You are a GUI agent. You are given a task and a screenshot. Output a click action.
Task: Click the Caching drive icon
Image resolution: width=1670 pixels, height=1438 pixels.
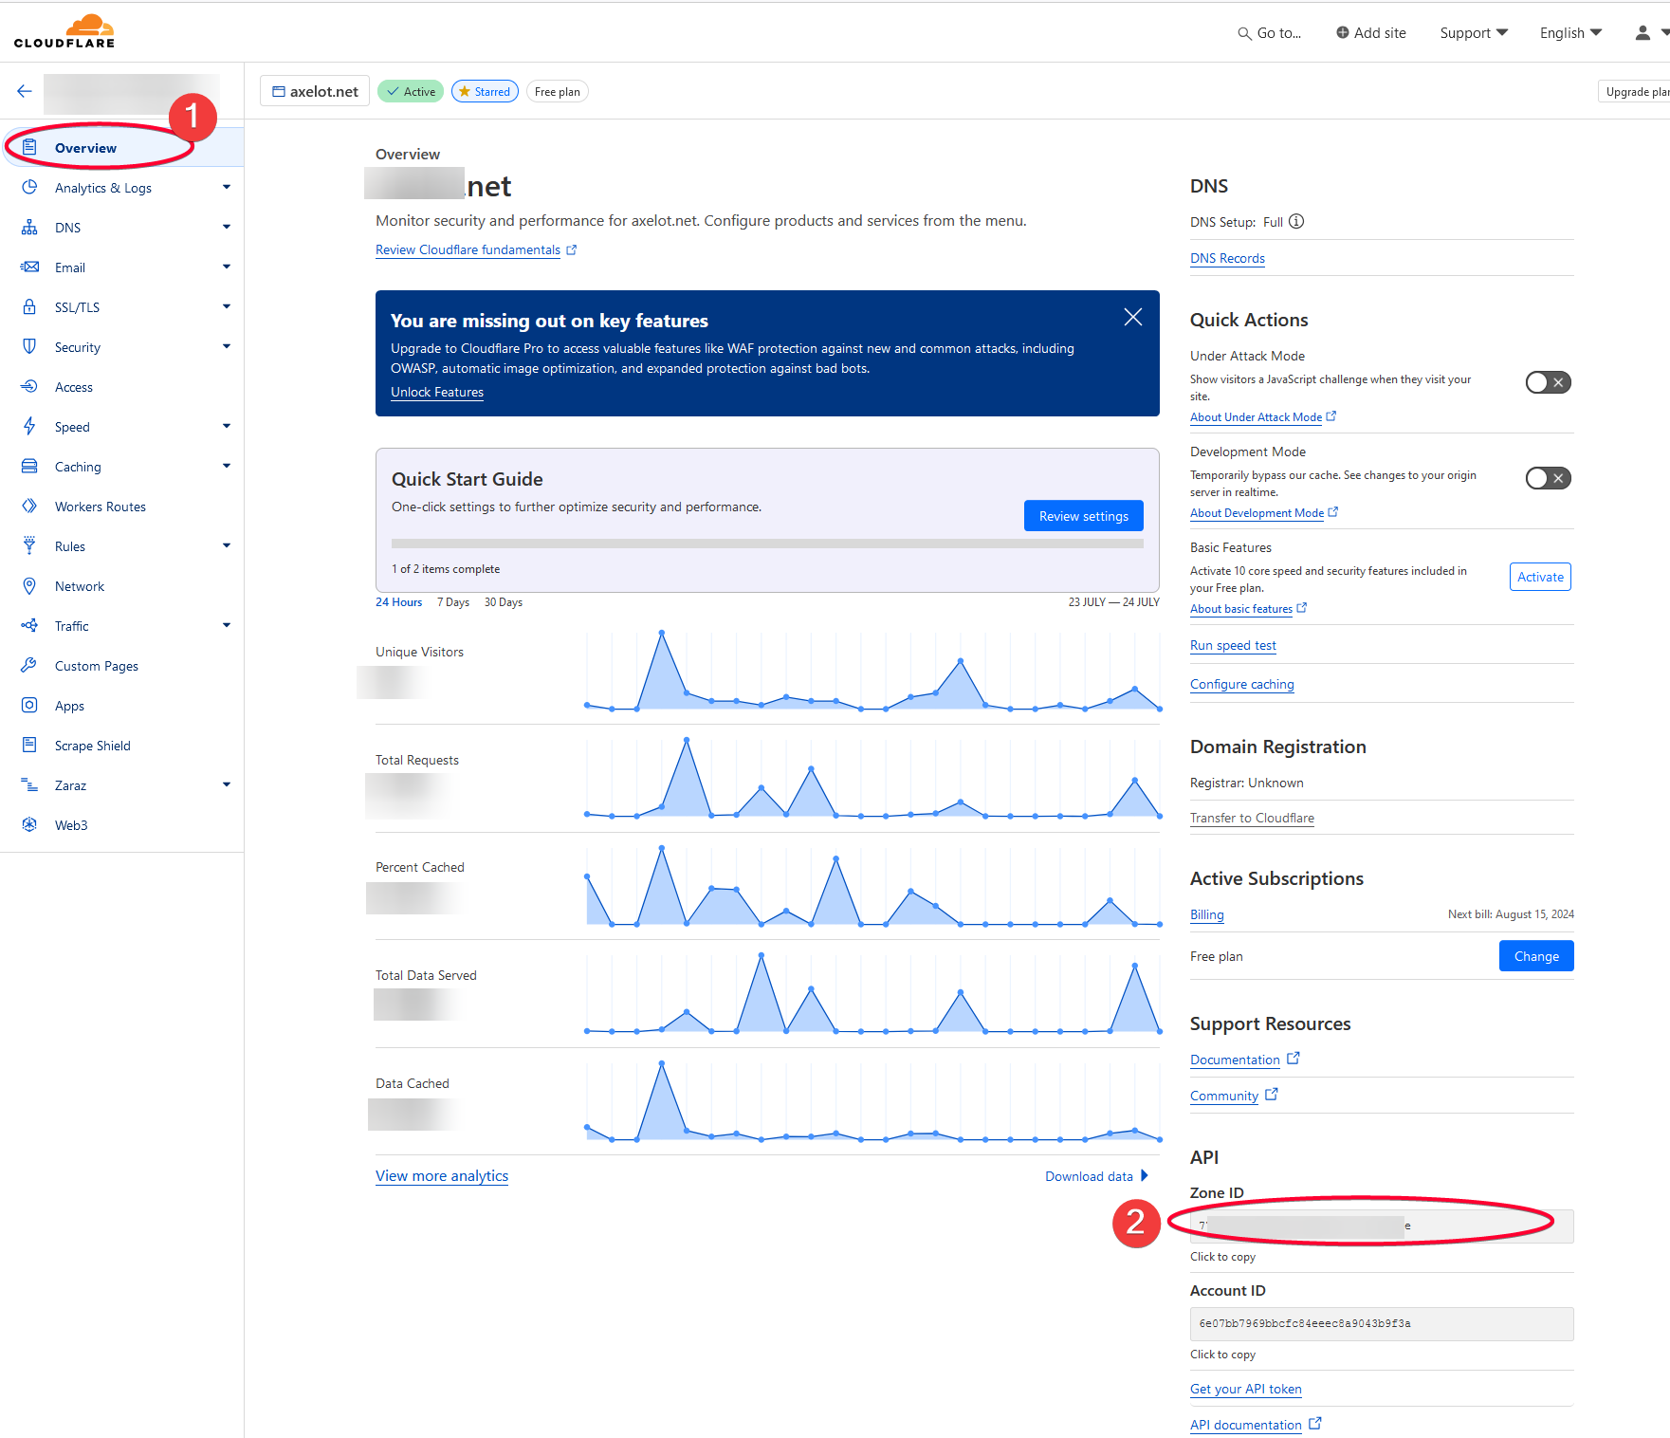pyautogui.click(x=29, y=466)
